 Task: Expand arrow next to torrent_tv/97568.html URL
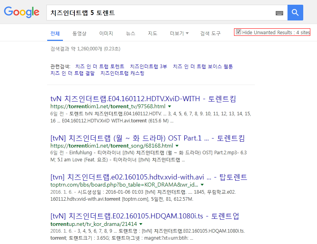point(170,106)
